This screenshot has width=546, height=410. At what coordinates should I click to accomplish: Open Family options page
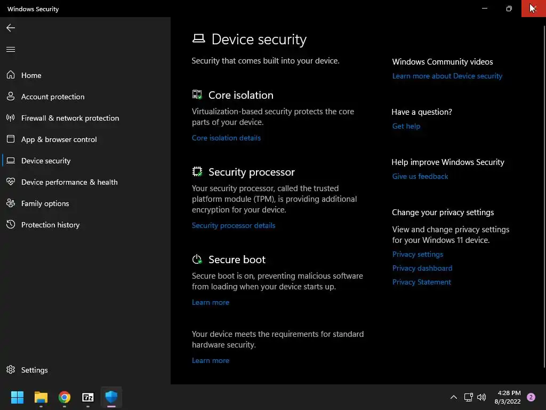click(x=45, y=203)
